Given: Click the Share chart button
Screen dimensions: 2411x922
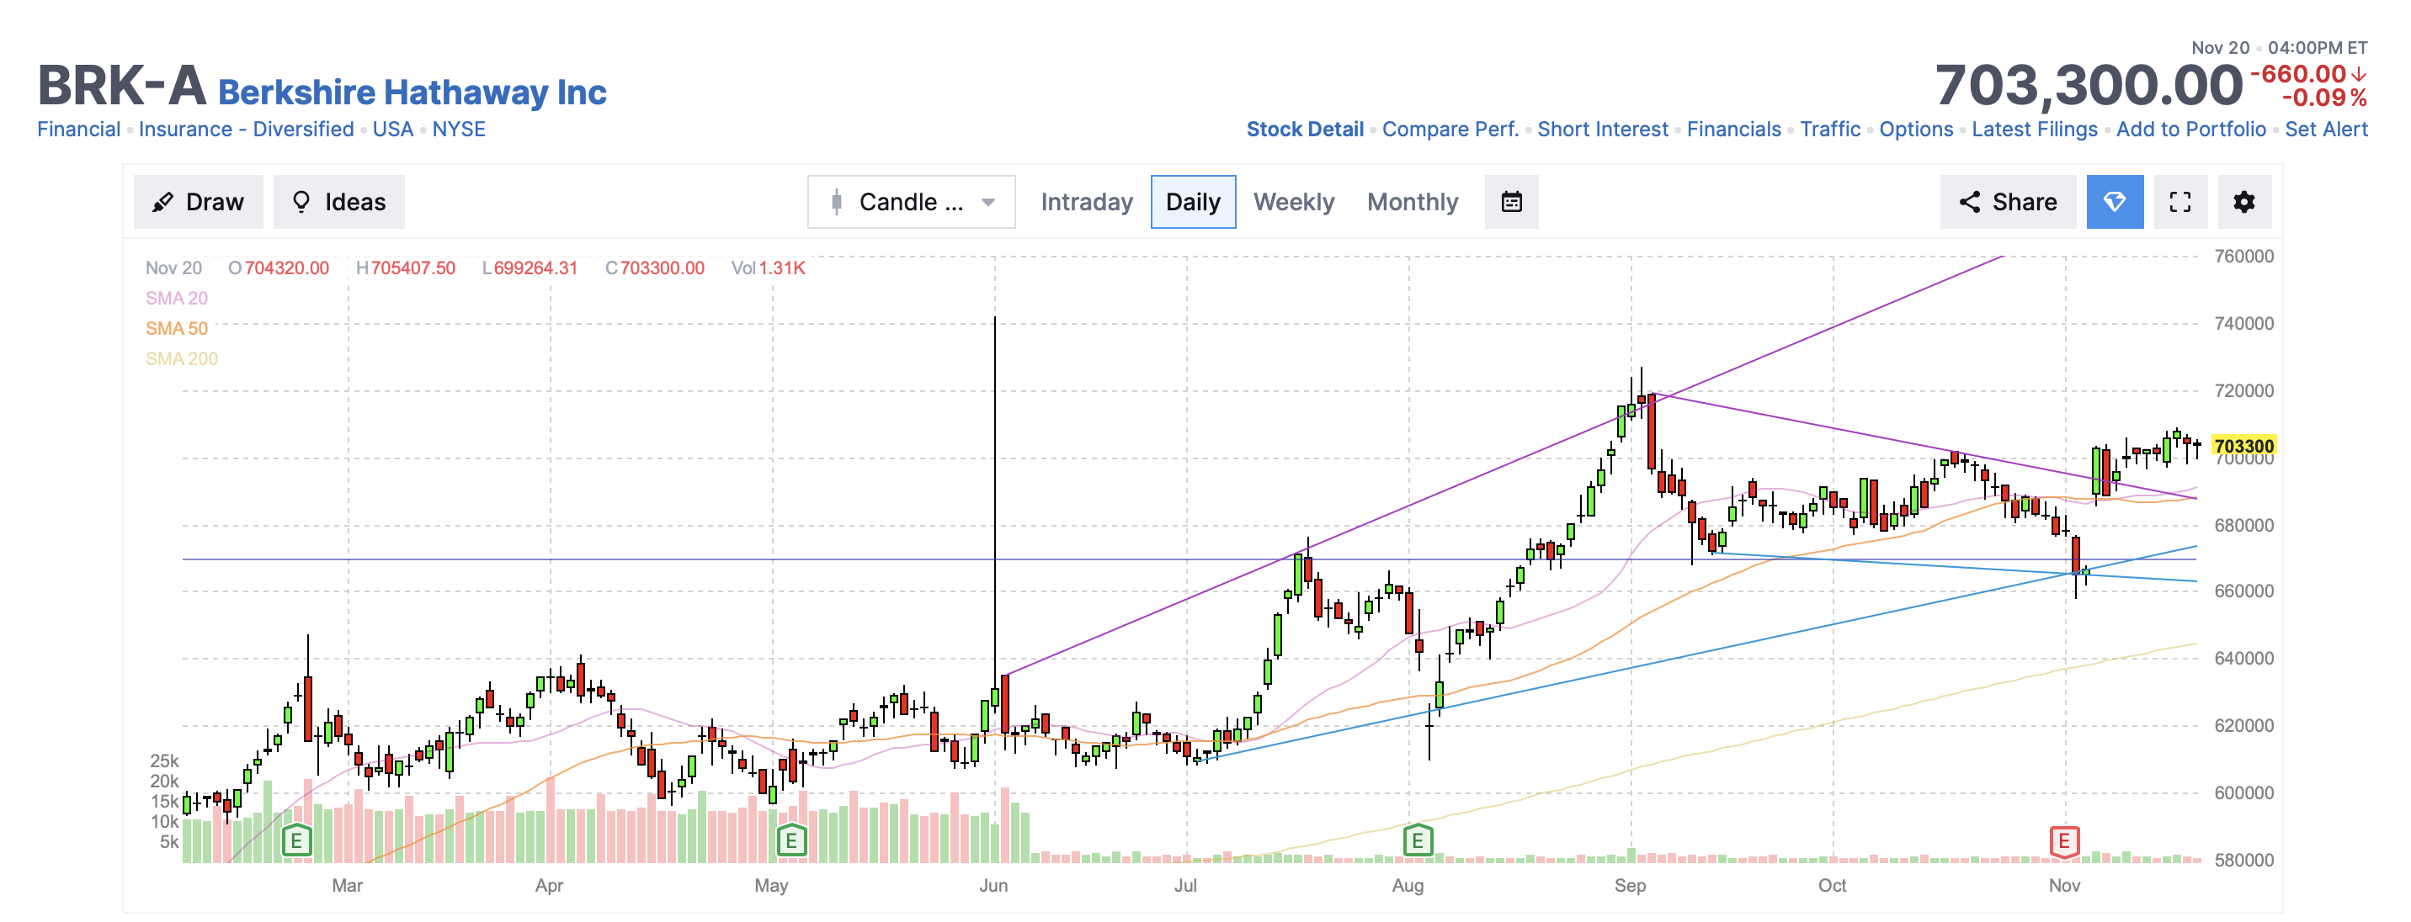Looking at the screenshot, I should click(2007, 202).
